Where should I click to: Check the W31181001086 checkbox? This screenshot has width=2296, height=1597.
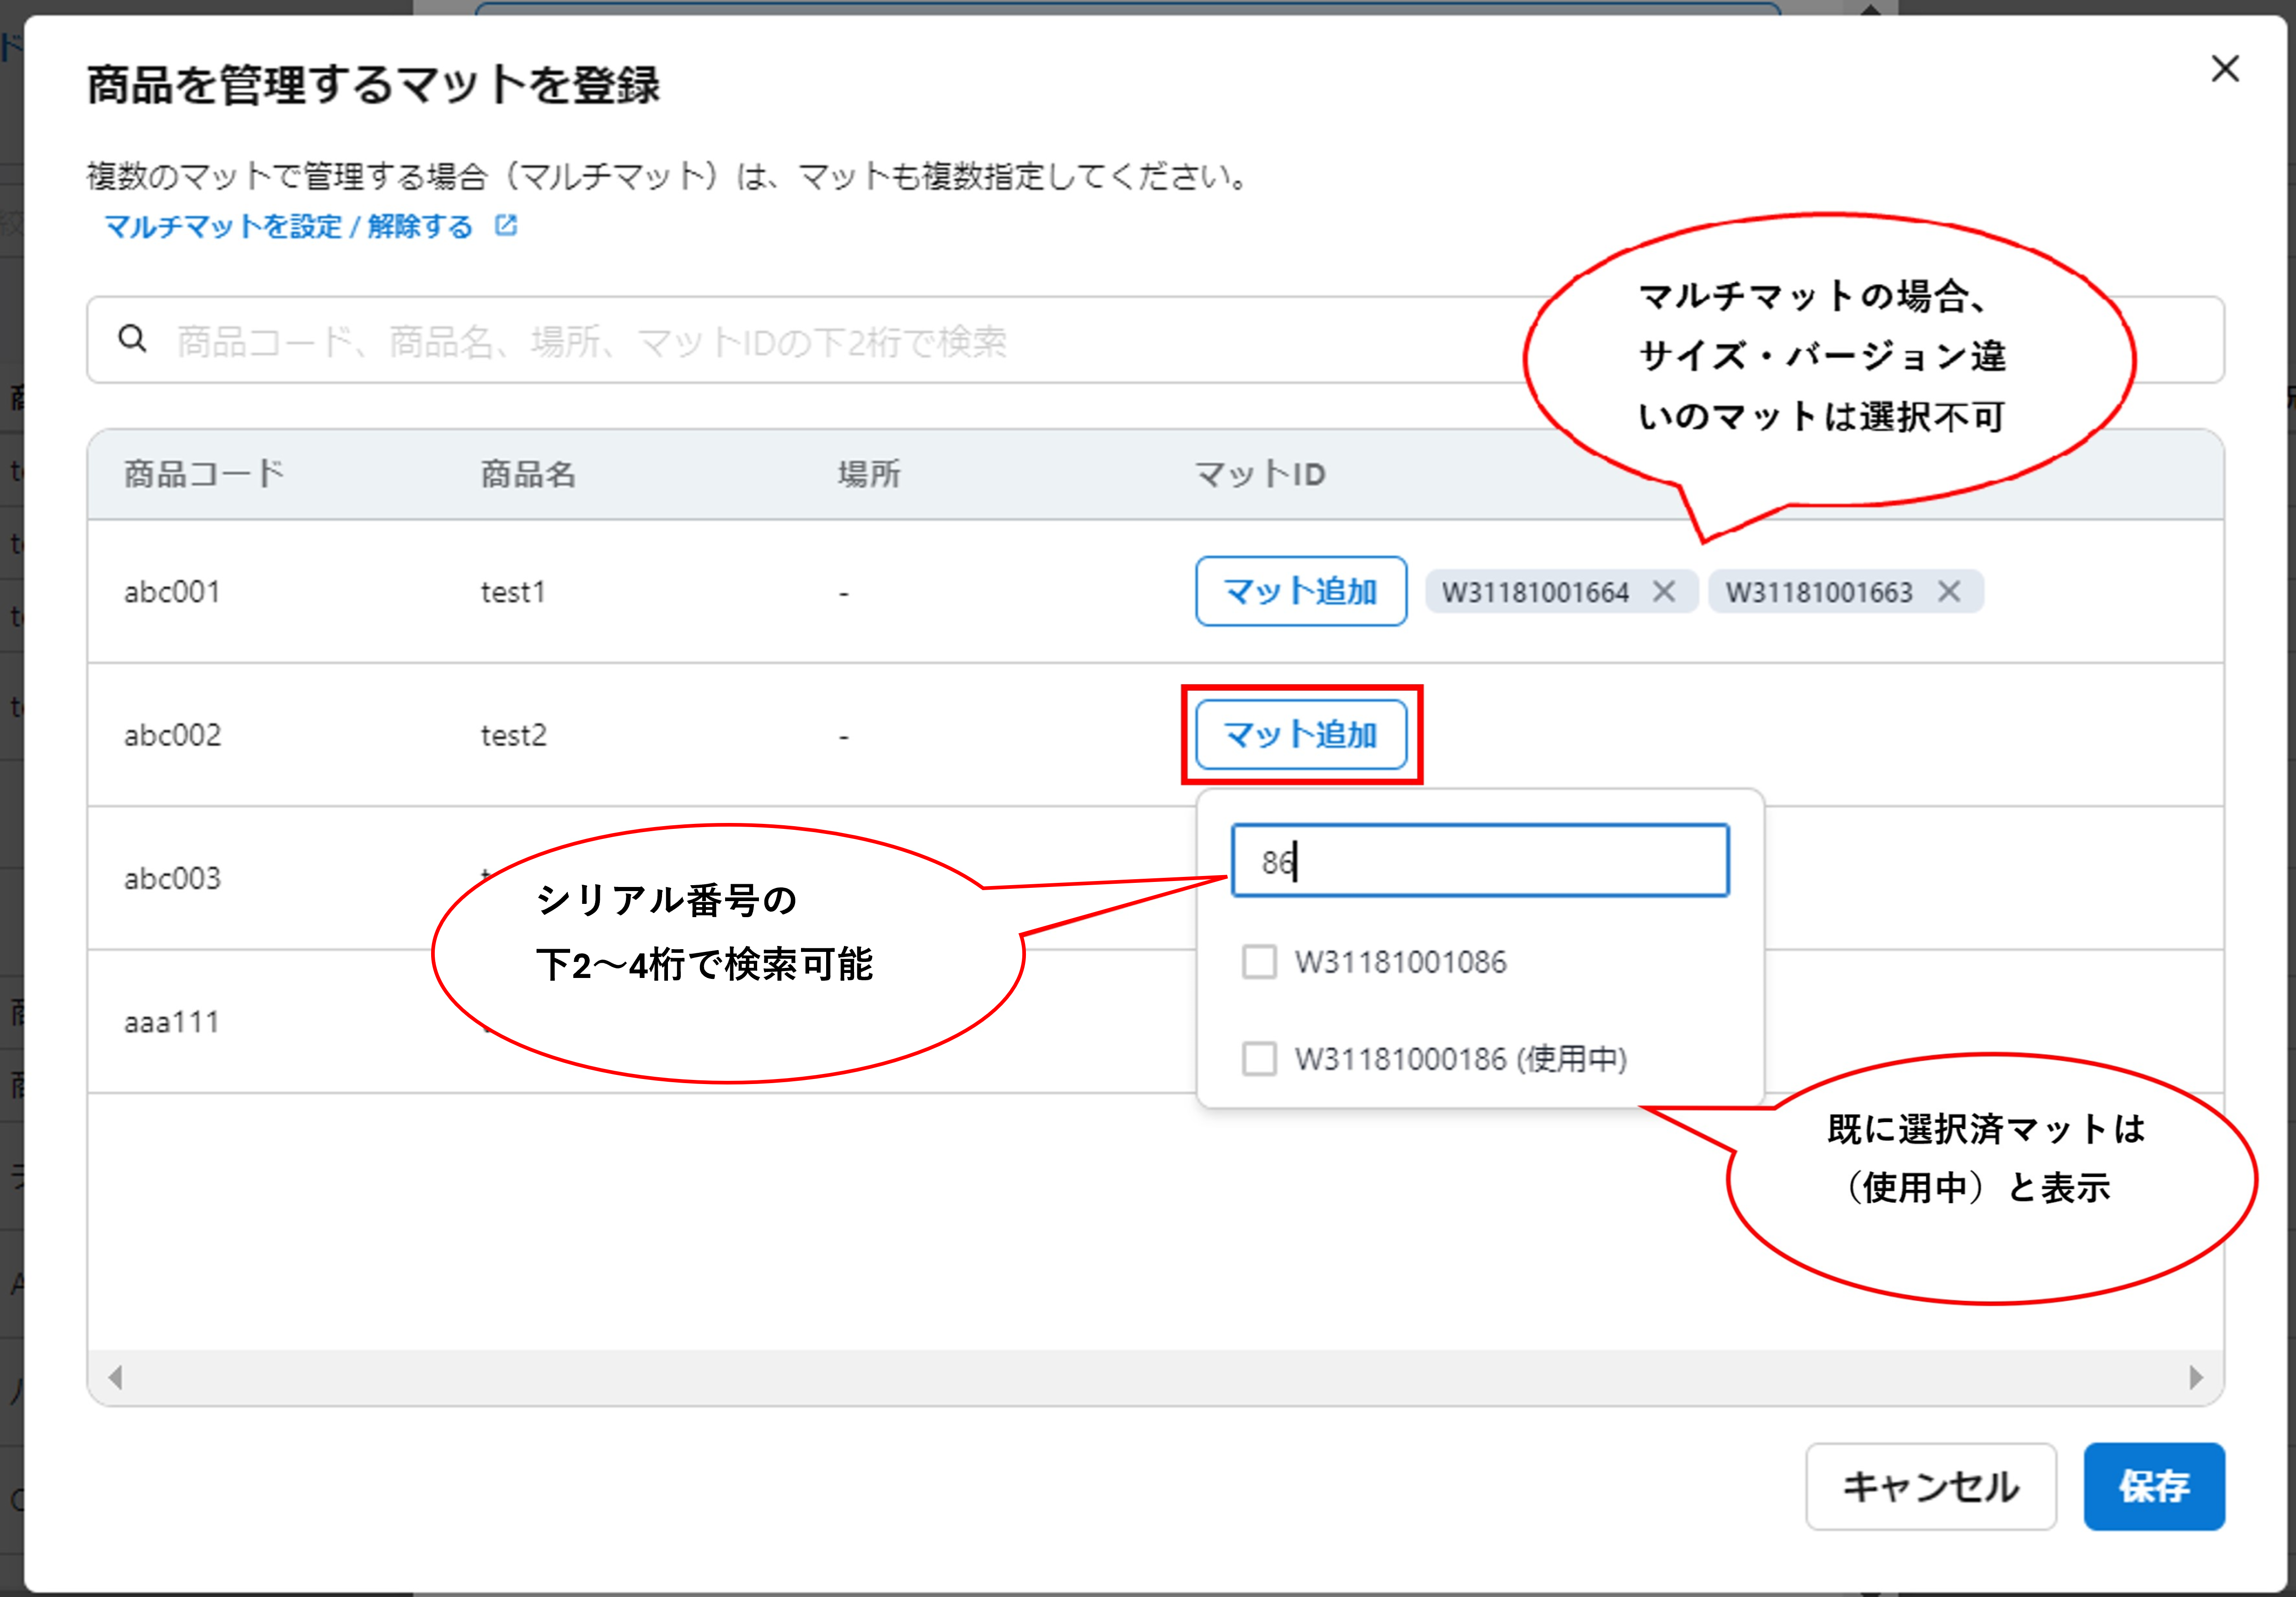(x=1259, y=962)
